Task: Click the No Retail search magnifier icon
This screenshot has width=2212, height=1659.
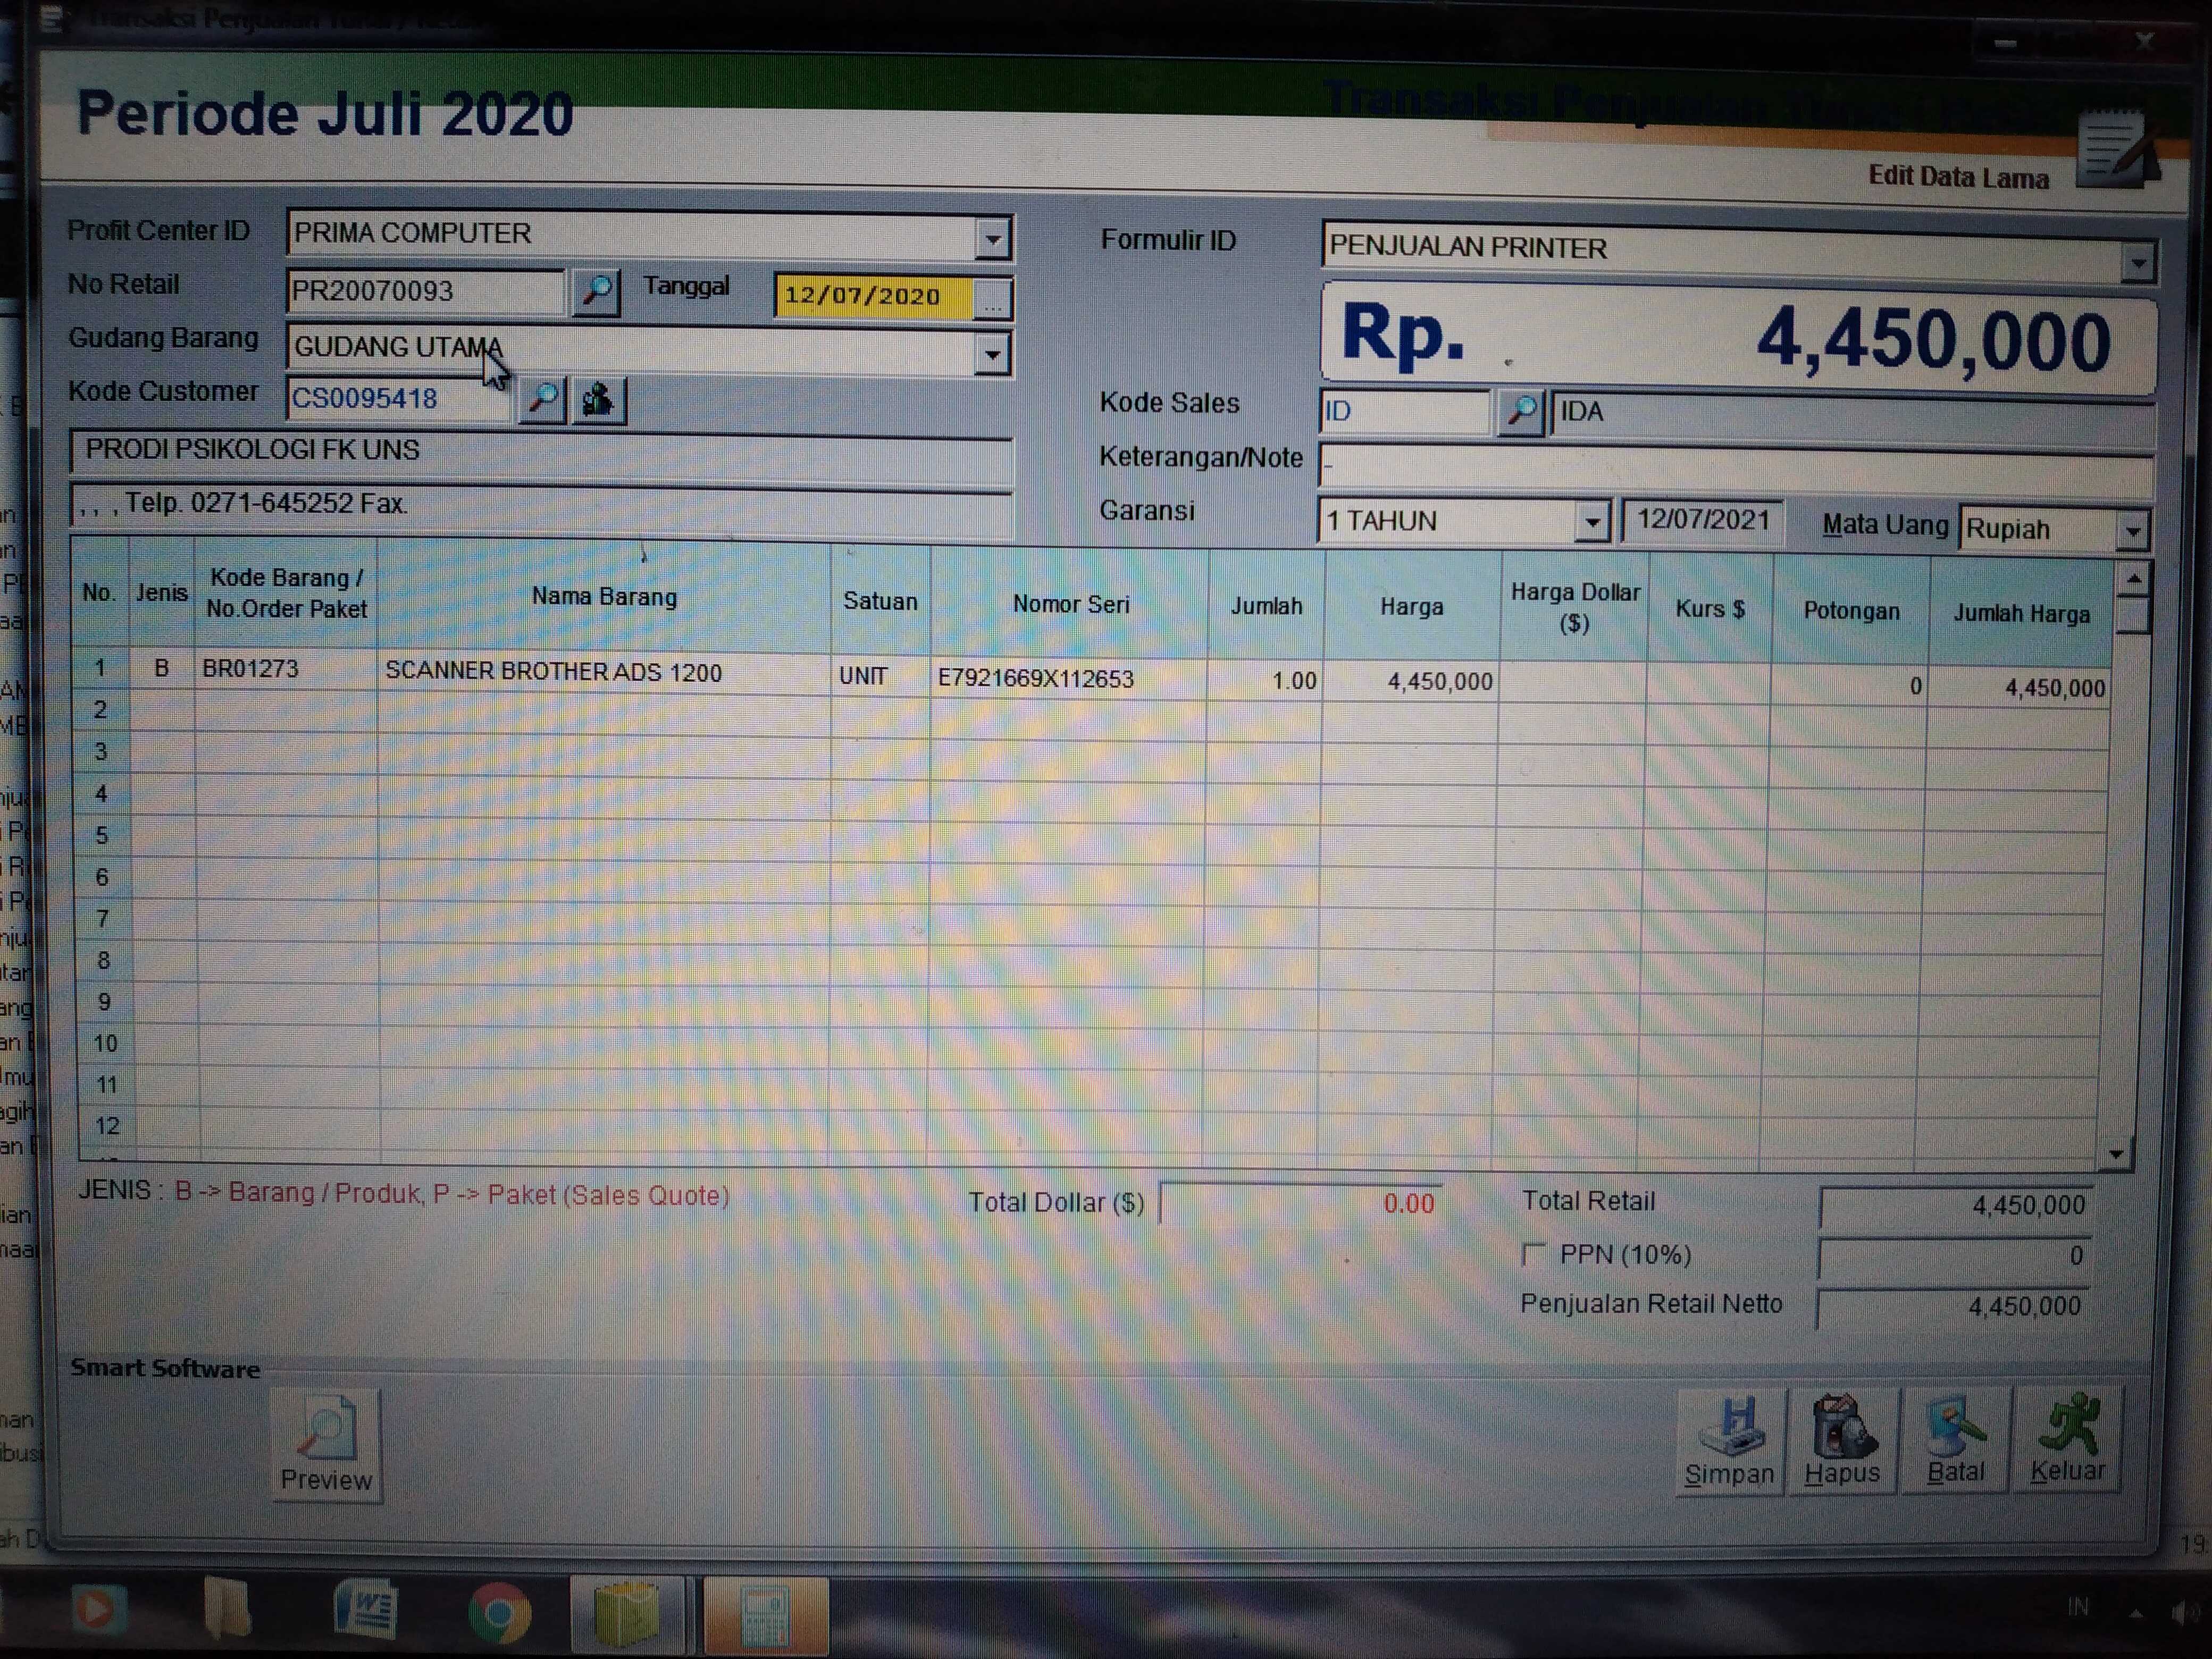Action: [596, 292]
